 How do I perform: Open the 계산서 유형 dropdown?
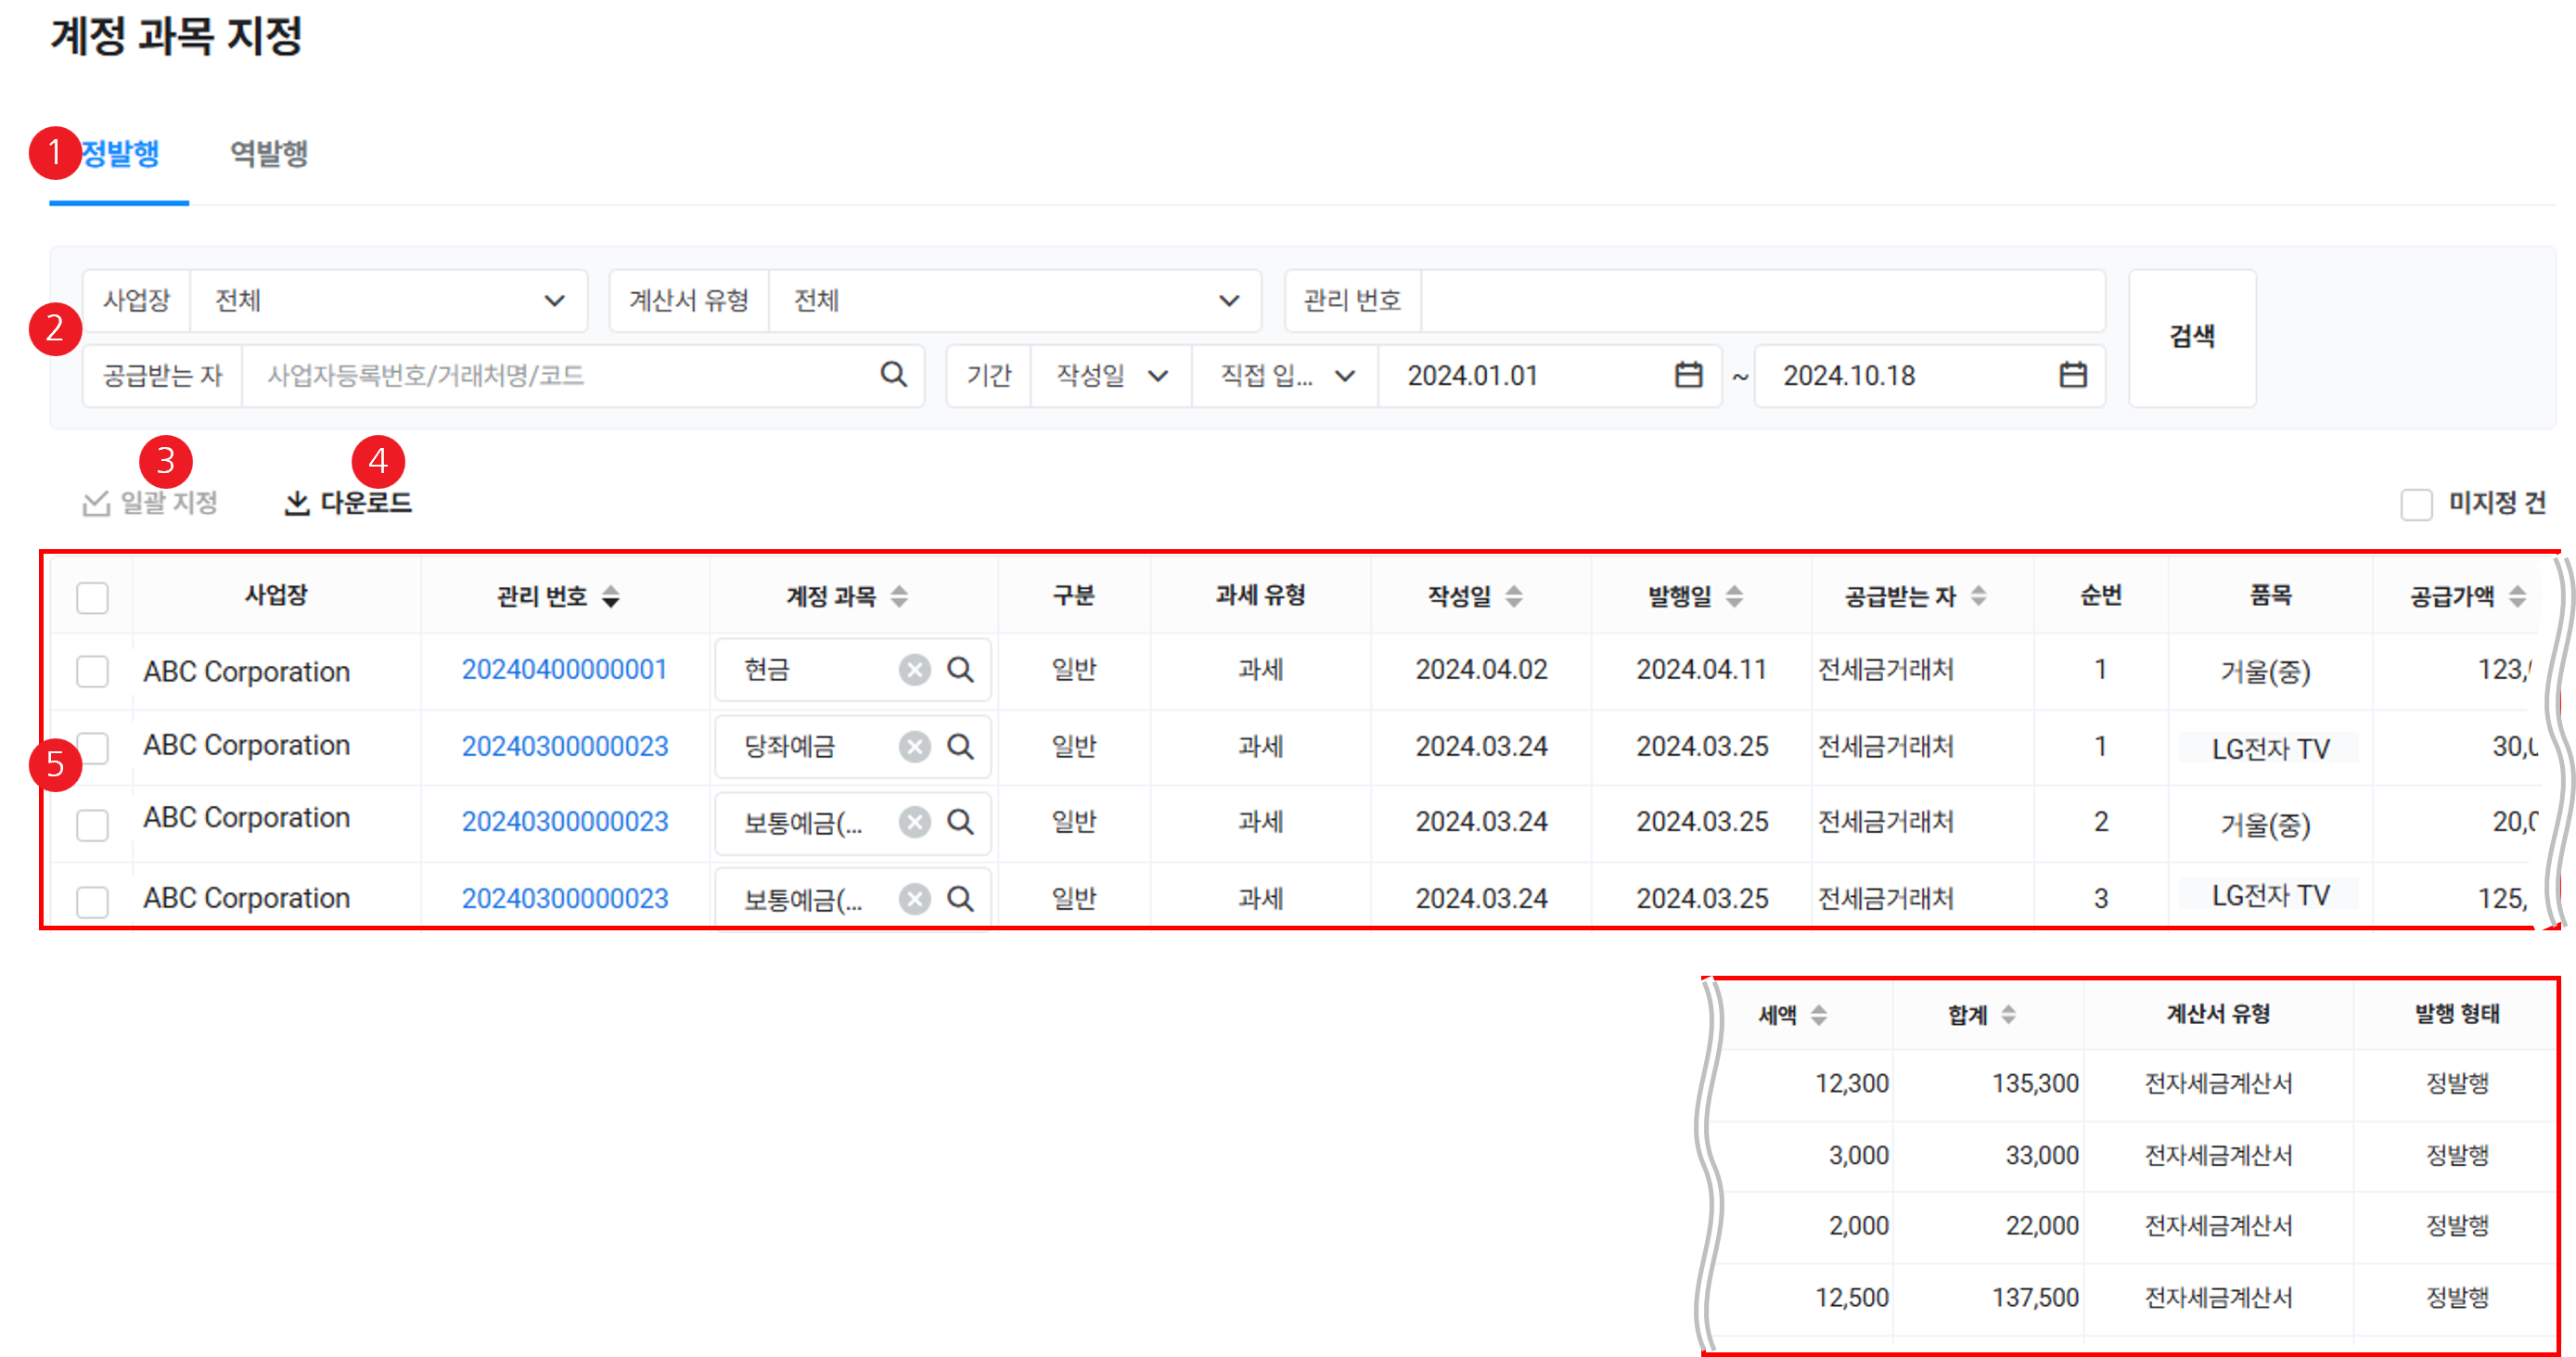pyautogui.click(x=1014, y=300)
